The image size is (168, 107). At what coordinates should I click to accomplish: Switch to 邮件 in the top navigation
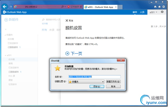tap(135, 12)
